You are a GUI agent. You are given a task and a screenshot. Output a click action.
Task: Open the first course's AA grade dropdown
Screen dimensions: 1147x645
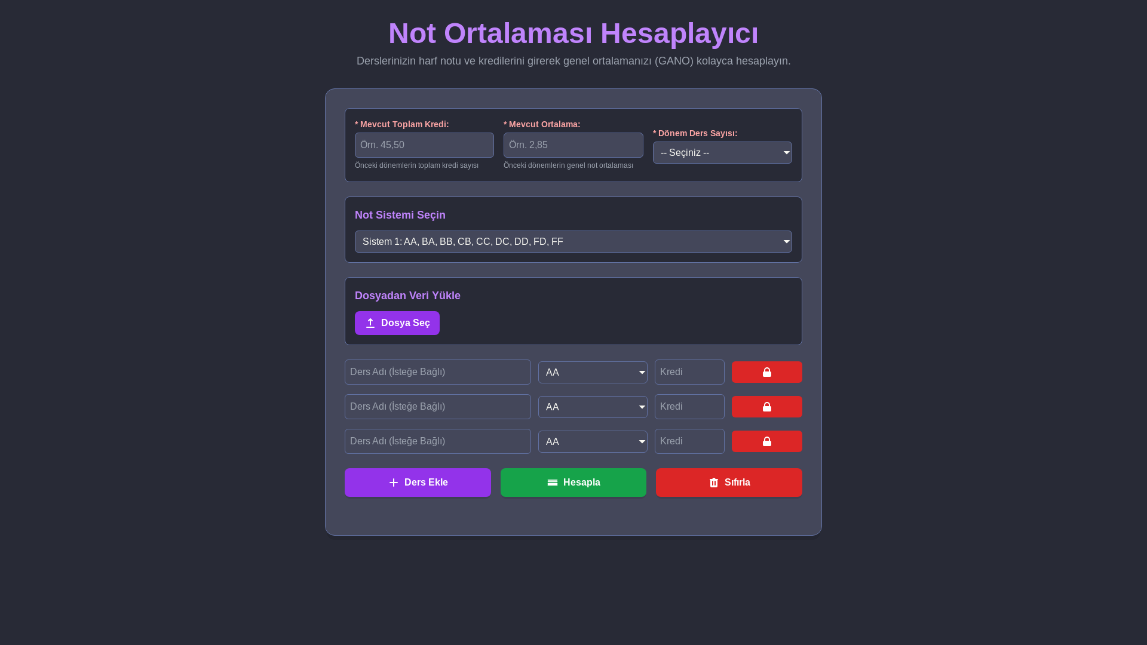593,373
